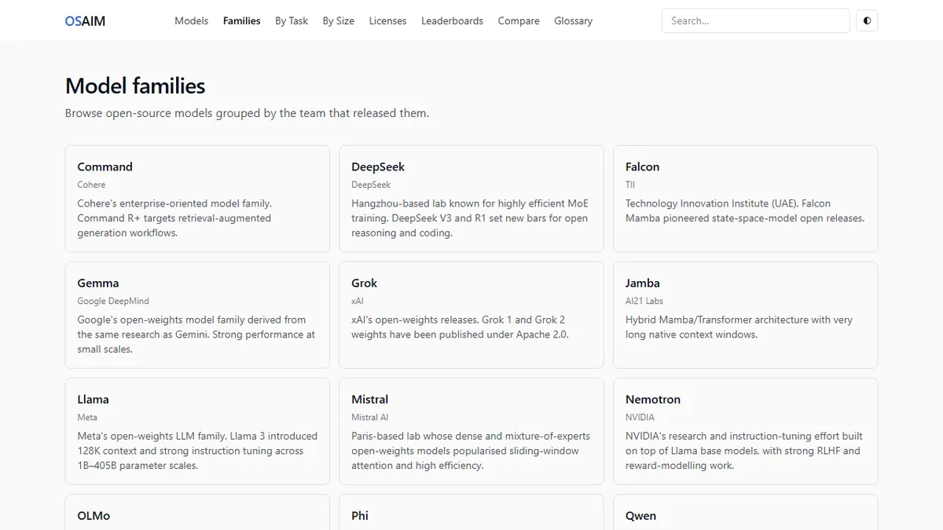Open the Falcon family card title
Viewport: 943px width, 530px height.
click(642, 166)
